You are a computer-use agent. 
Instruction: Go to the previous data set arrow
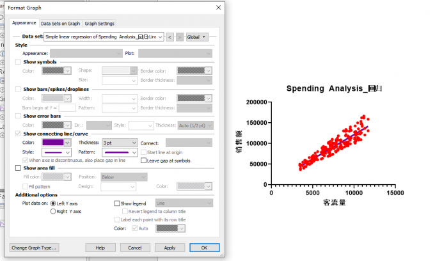(170, 37)
